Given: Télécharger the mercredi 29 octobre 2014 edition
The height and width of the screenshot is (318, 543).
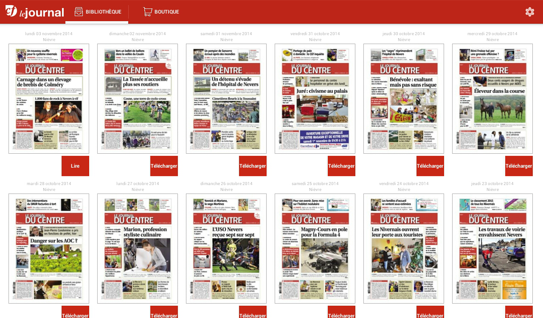Looking at the screenshot, I should [518, 166].
